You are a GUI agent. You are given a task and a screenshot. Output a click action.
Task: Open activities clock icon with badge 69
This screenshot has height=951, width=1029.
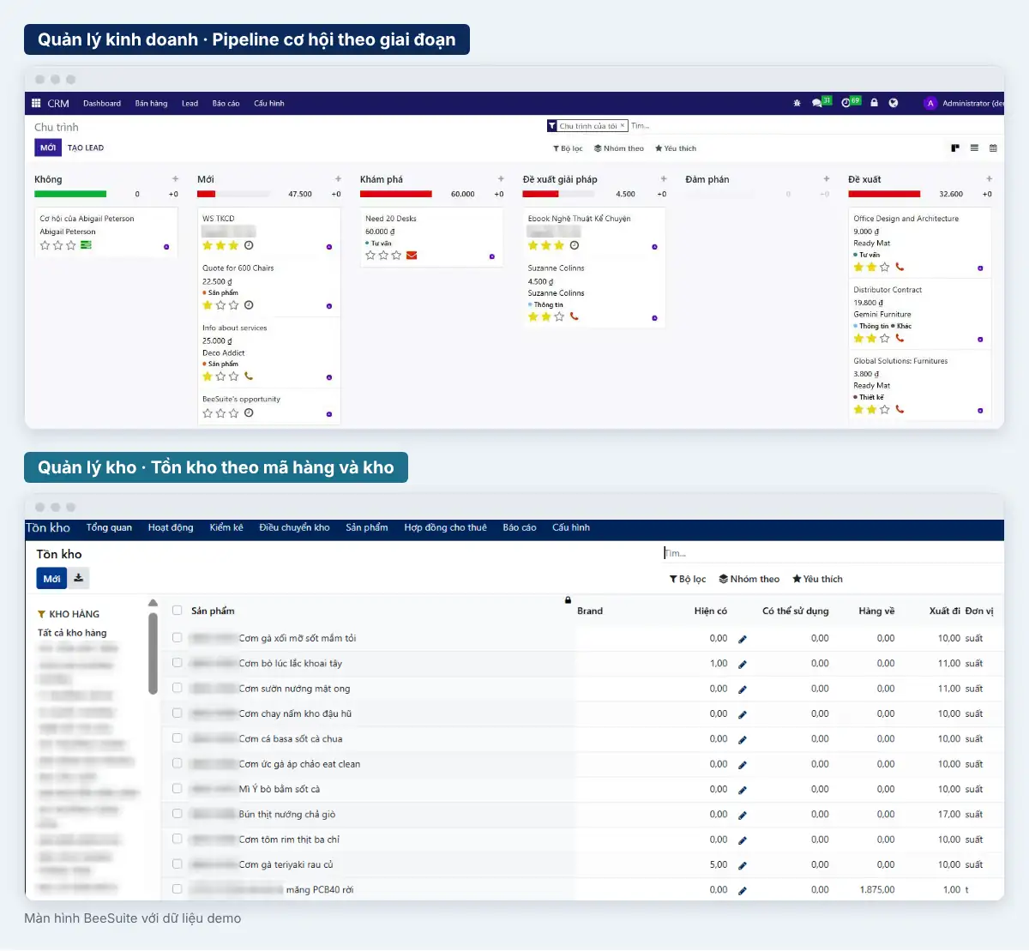(851, 102)
